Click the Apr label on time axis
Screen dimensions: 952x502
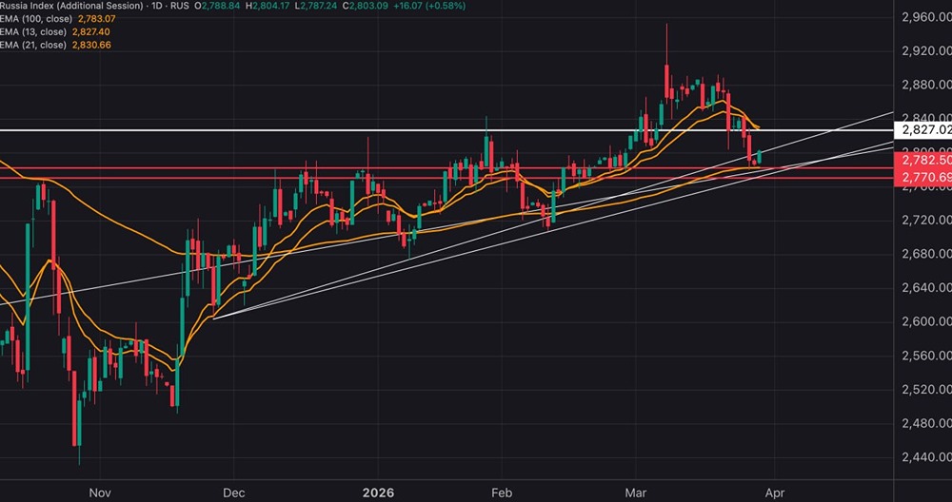(774, 492)
